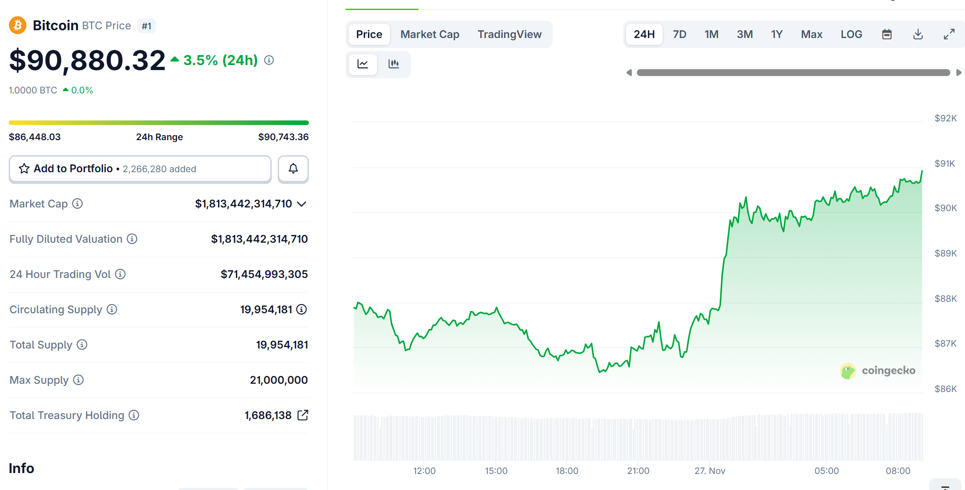The height and width of the screenshot is (490, 965).
Task: Expand the Market Cap breakdown chevron
Action: click(x=302, y=204)
